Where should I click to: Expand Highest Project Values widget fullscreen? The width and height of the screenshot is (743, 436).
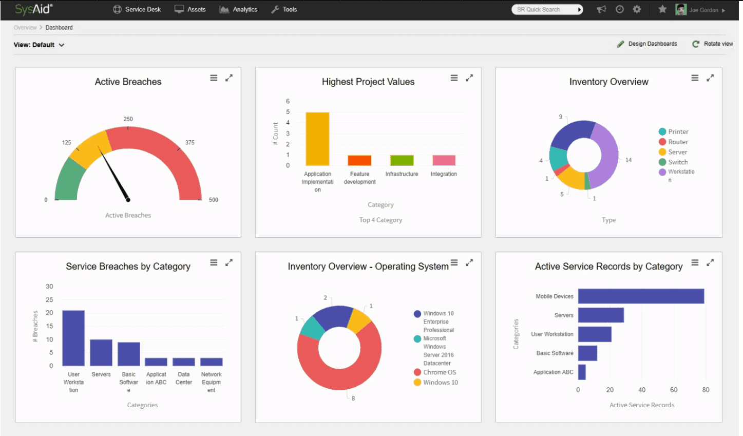(x=469, y=78)
